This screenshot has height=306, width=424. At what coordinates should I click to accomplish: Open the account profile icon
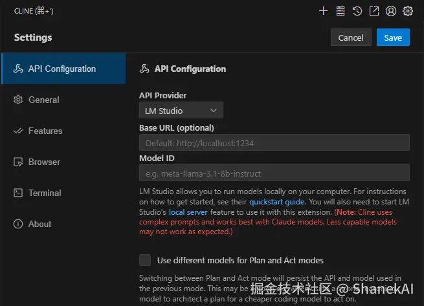click(391, 11)
